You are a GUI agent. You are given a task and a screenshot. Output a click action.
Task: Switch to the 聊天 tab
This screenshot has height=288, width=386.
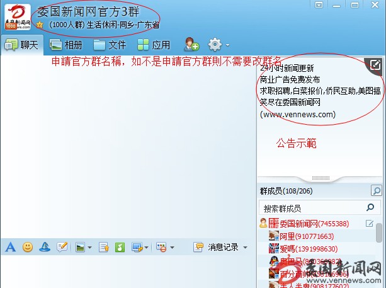(22, 45)
